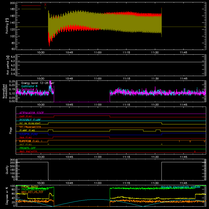Select the FRONTS_OFF flag label
This screenshot has height=209, width=209.
pyautogui.click(x=28, y=148)
